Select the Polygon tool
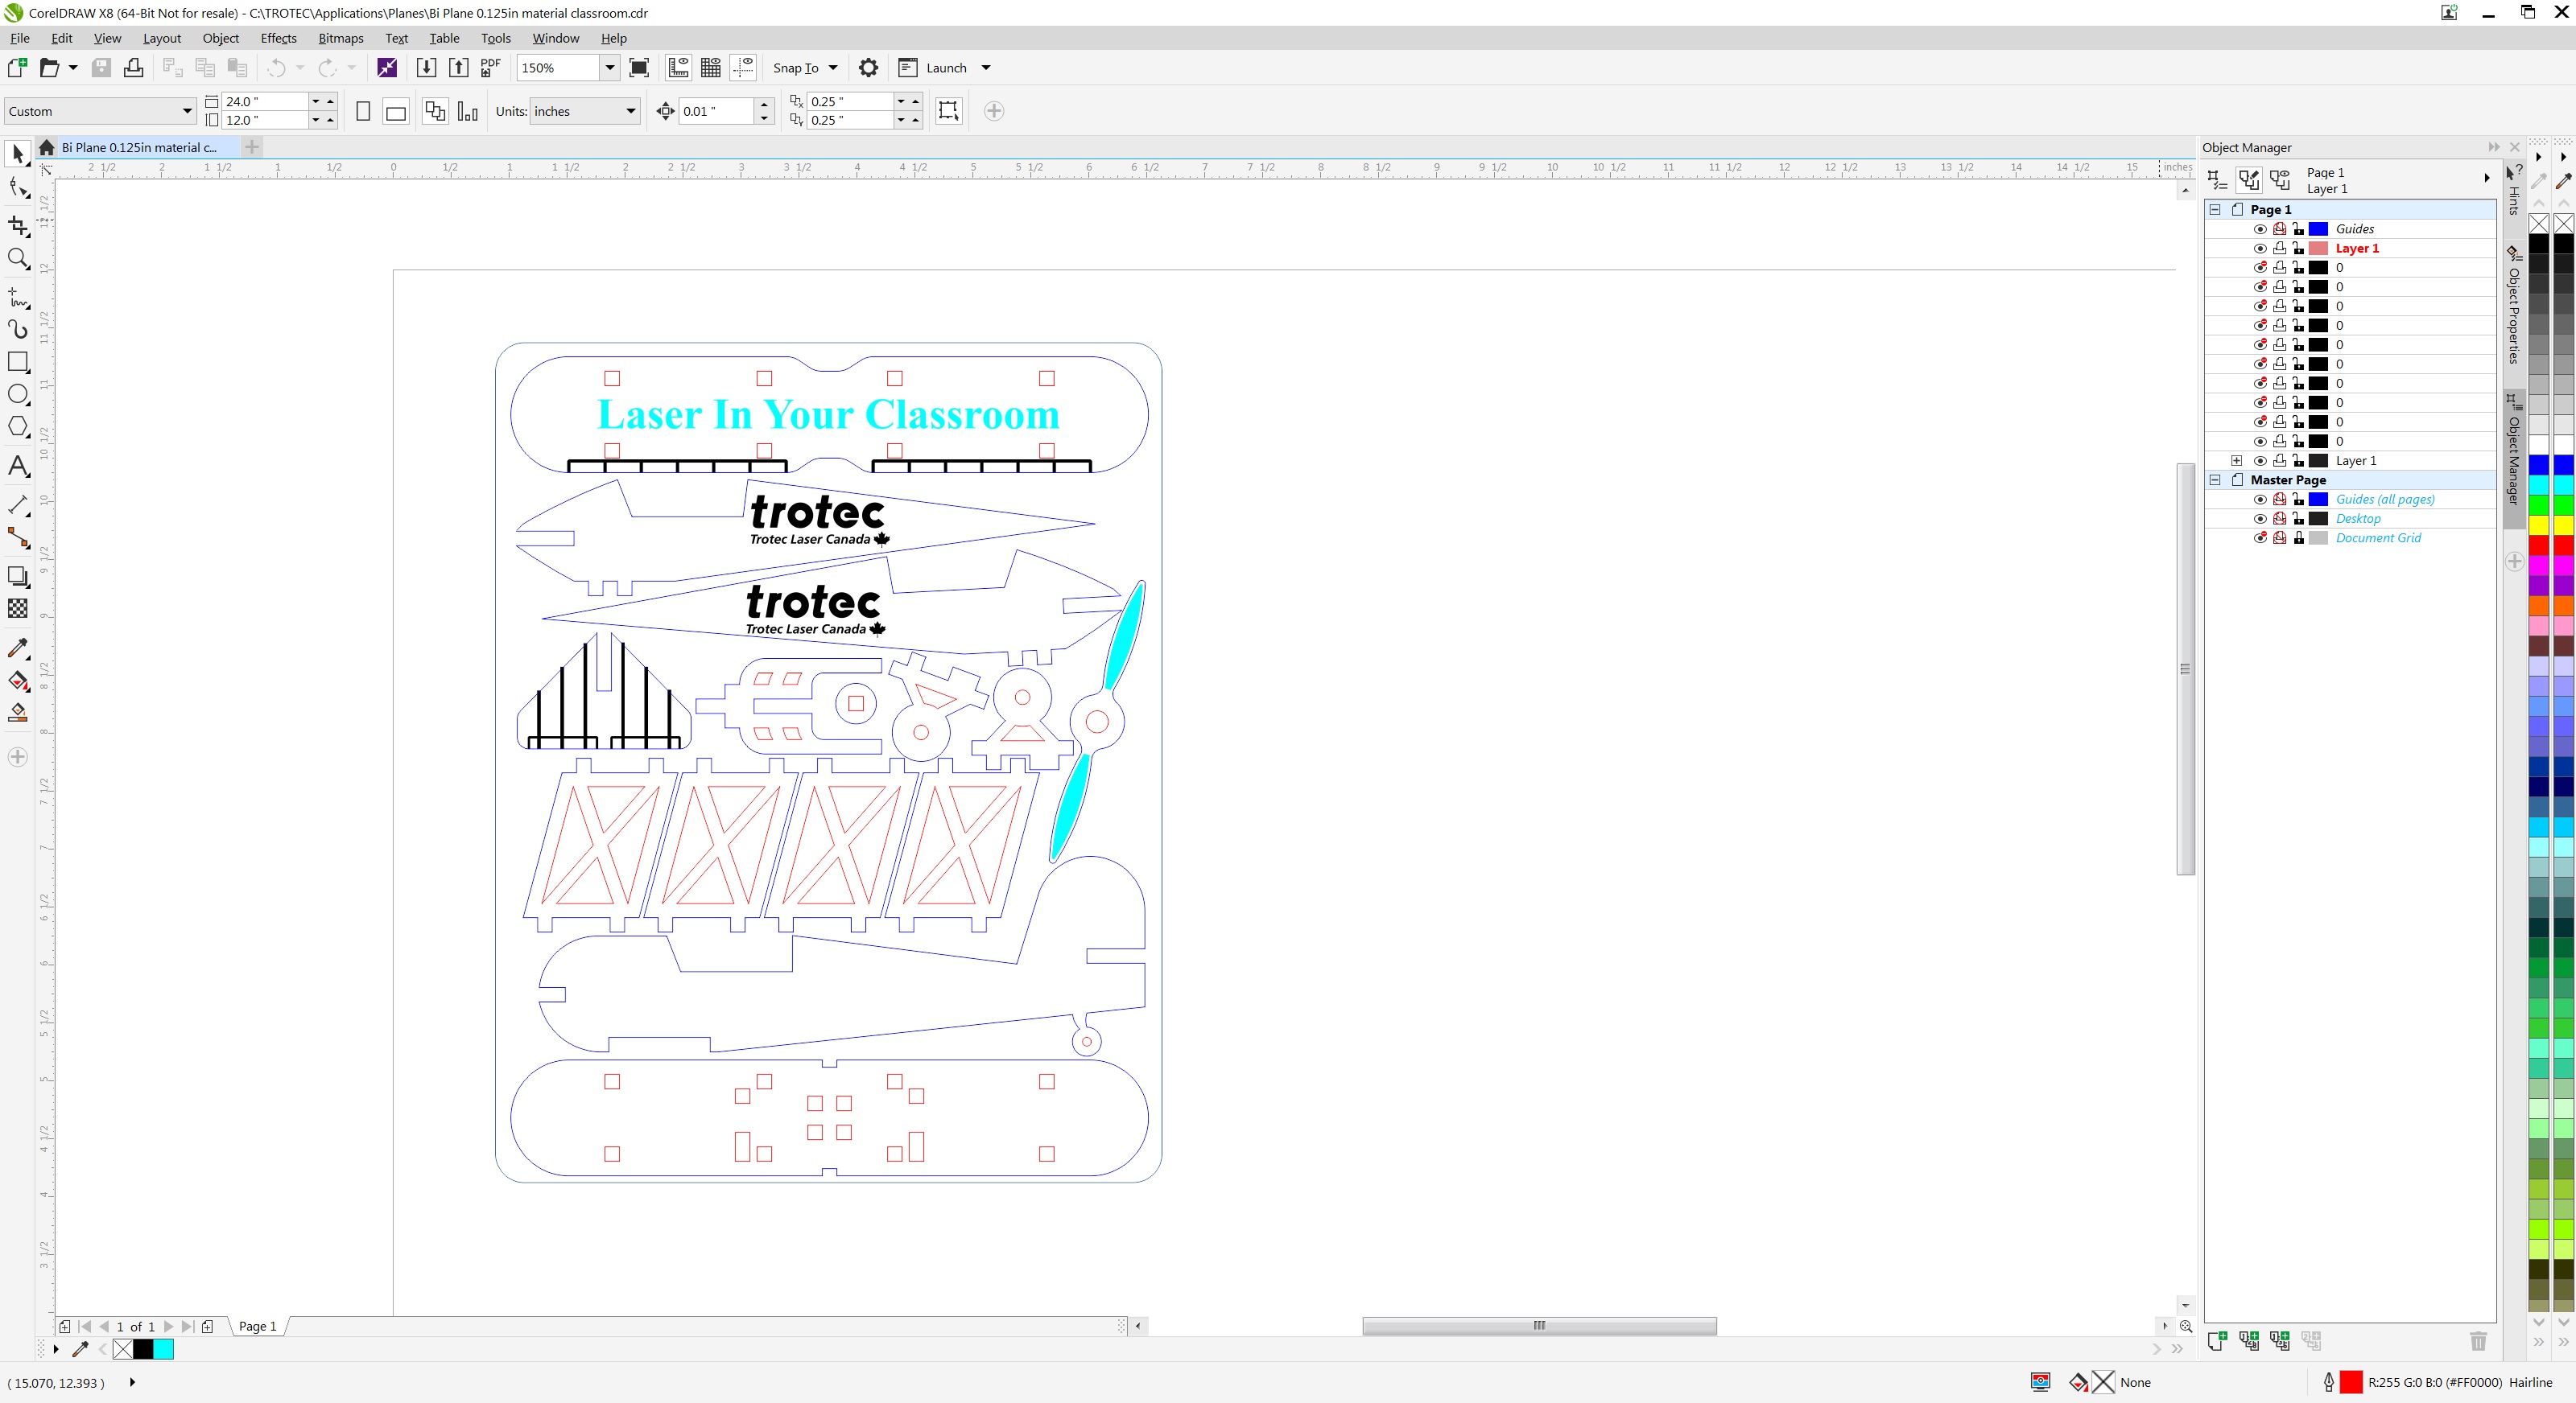The height and width of the screenshot is (1403, 2576). tap(17, 428)
